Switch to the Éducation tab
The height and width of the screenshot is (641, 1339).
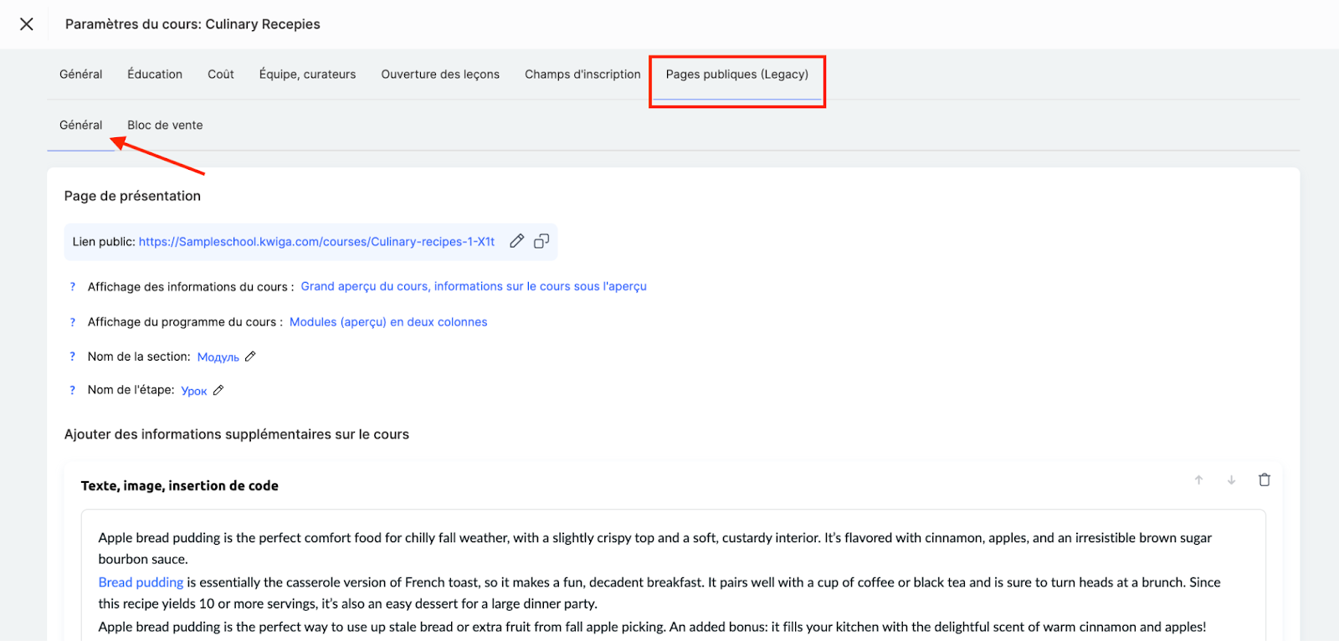point(155,74)
